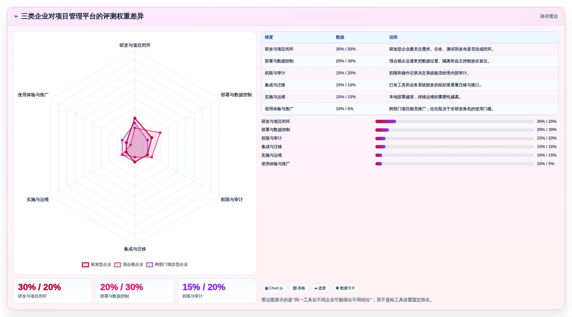The image size is (572, 317).
Task: Click the 进度 tag
Action: point(320,288)
